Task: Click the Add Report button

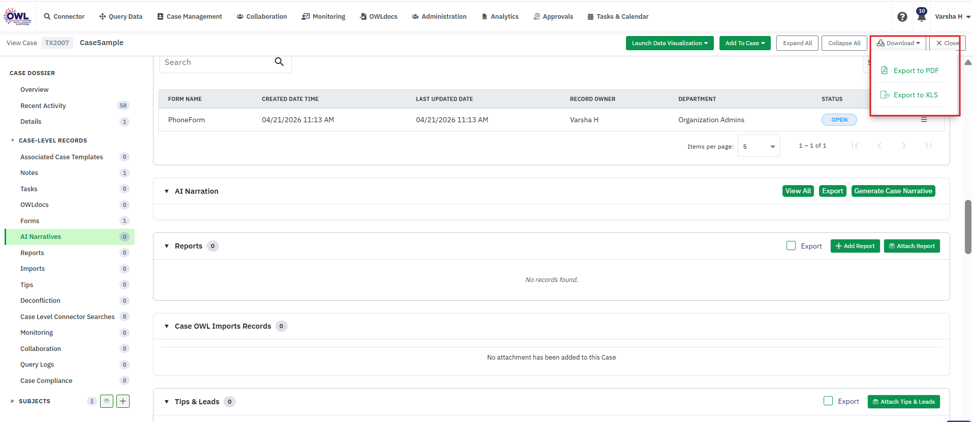Action: click(855, 246)
